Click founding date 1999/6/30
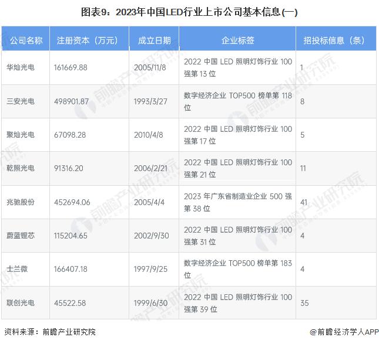This screenshot has height=344, width=379. pos(150,303)
